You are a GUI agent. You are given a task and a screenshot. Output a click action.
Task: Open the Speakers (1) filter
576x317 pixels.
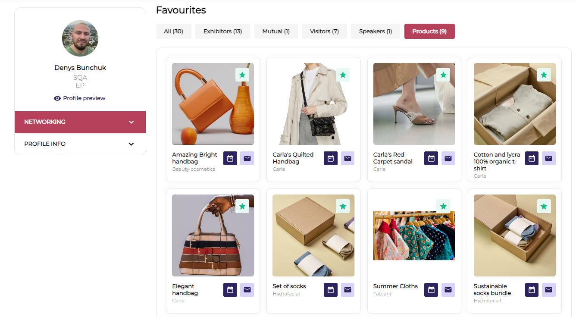click(376, 31)
